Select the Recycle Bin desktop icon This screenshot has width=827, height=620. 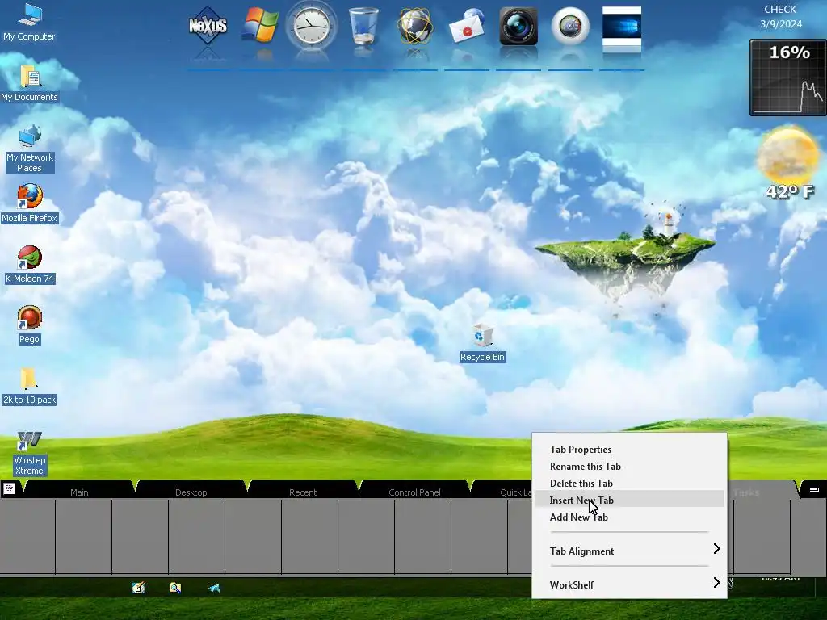482,343
